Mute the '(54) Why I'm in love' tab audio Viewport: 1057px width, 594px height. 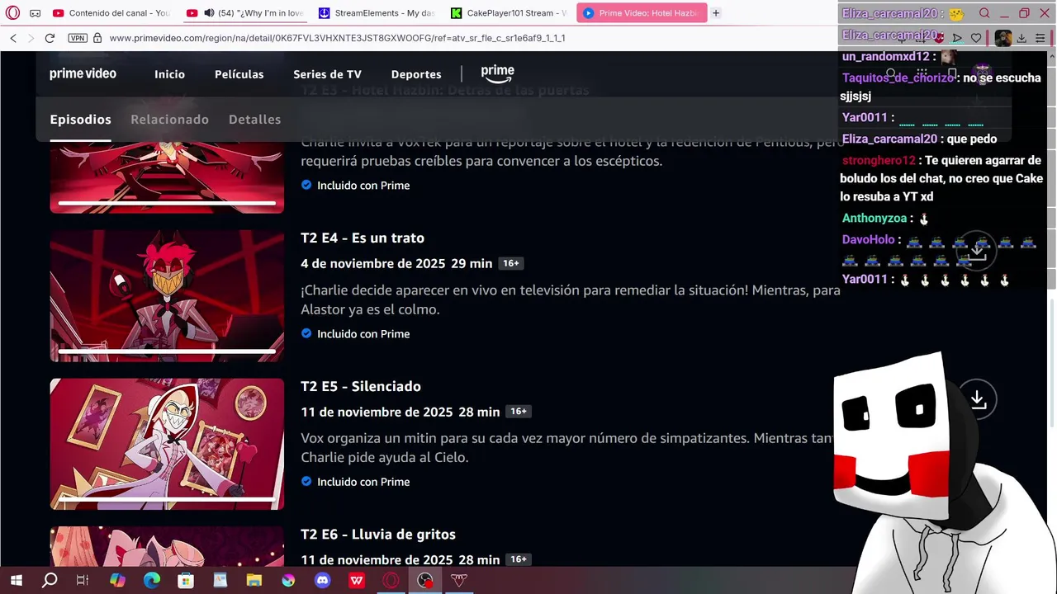[209, 13]
